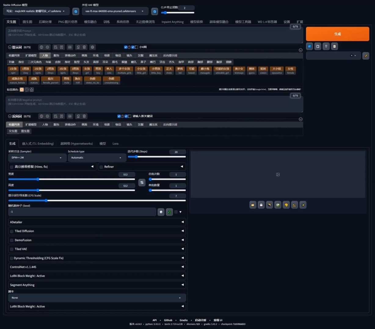Open the Stable Diffusion checkpoint dropdown

tap(36, 11)
